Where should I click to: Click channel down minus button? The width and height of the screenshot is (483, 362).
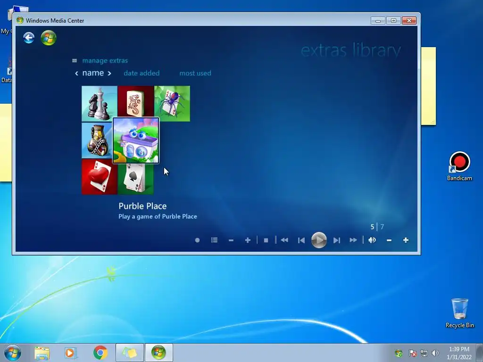tap(231, 240)
